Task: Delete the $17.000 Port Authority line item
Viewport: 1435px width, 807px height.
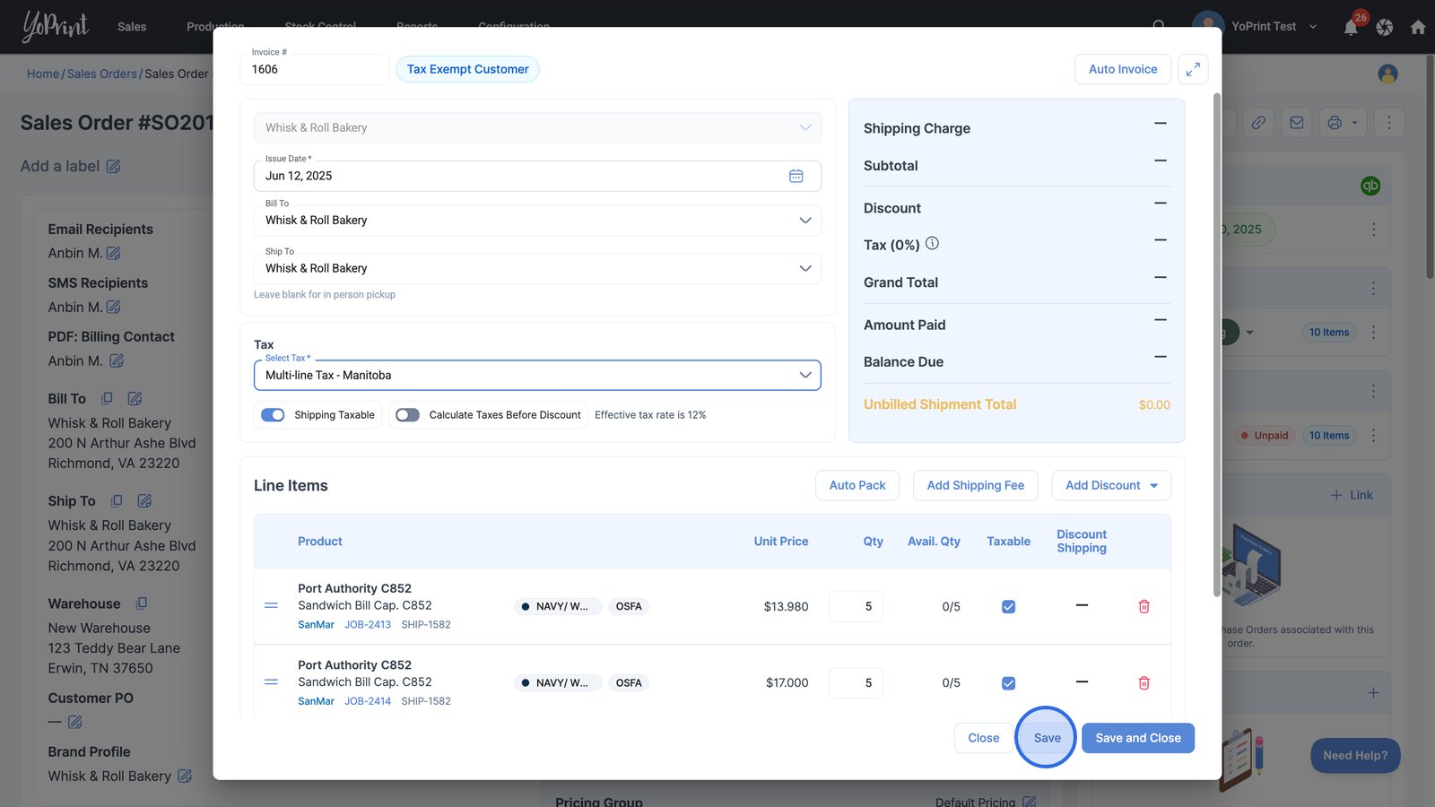Action: (x=1144, y=683)
